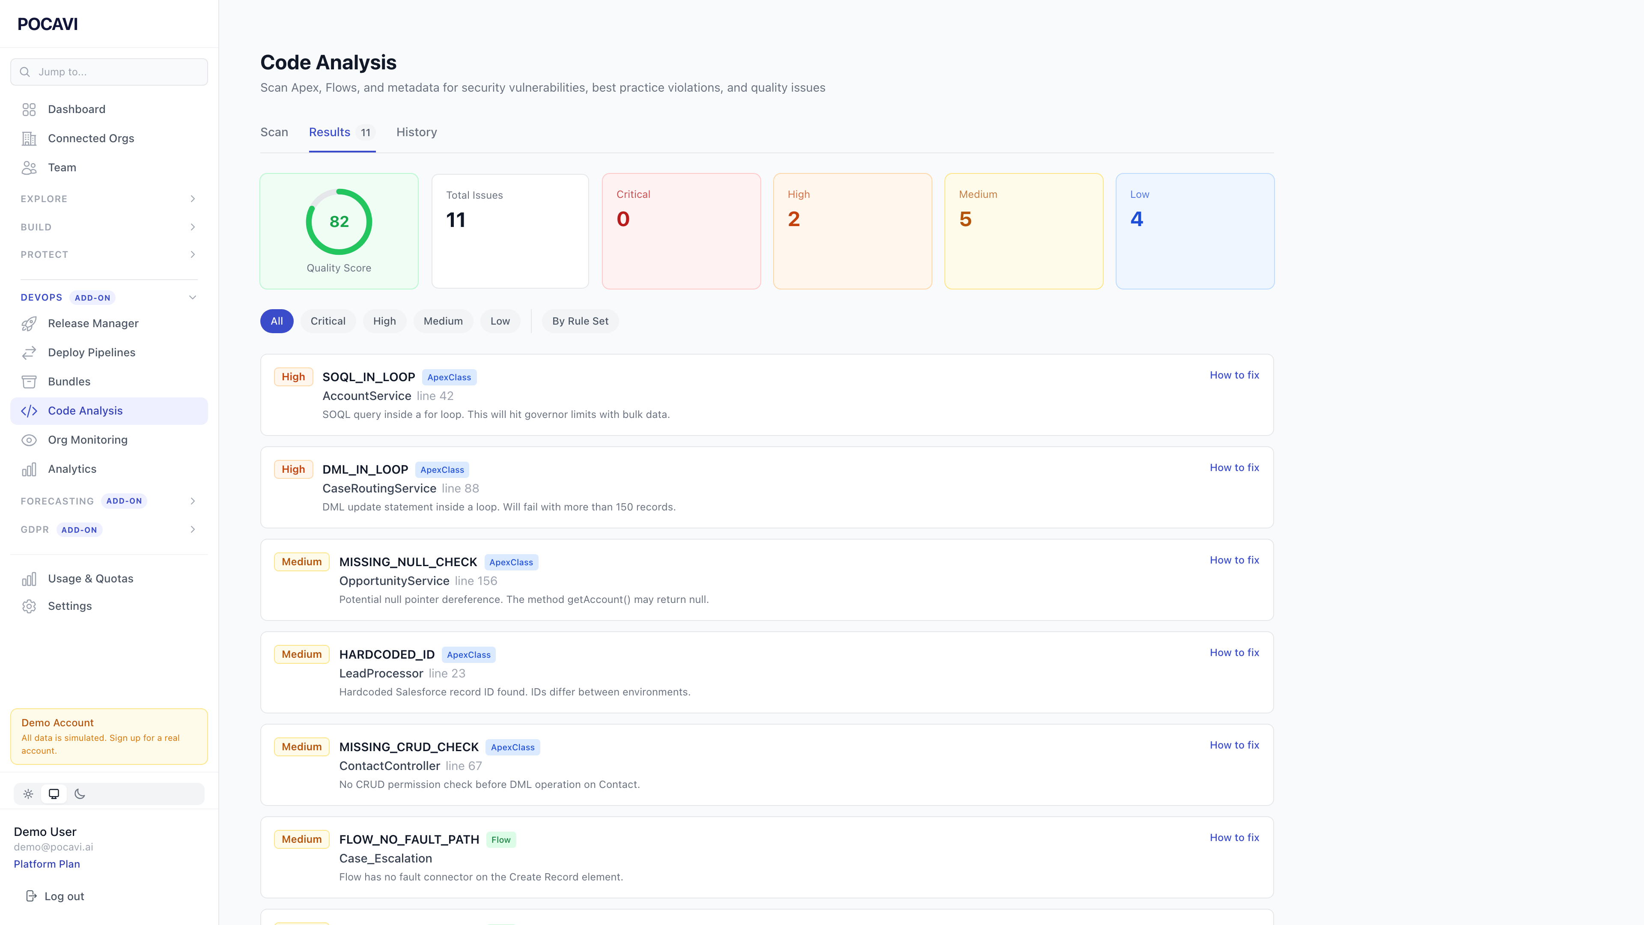This screenshot has width=1644, height=925.
Task: Filter issues by Low severity
Action: (x=500, y=321)
